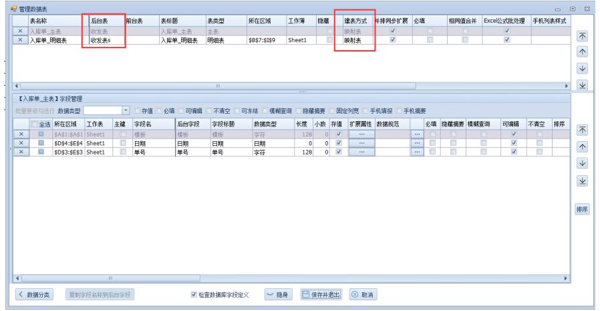Viewport: 600px width, 311px height.
Task: Delete the 单号 field row via X icon
Action: point(21,152)
